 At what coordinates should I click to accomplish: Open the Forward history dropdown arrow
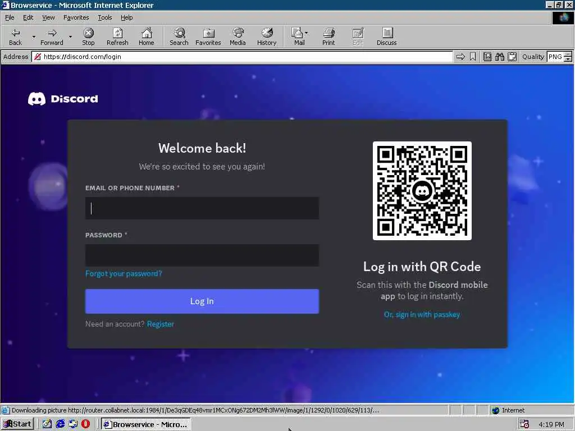70,36
